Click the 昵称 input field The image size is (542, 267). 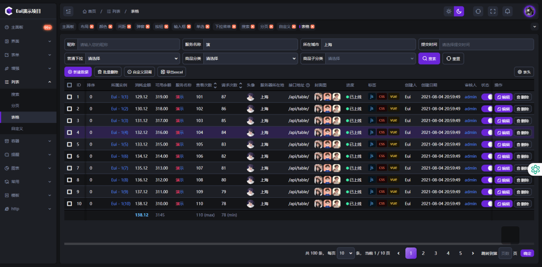128,45
